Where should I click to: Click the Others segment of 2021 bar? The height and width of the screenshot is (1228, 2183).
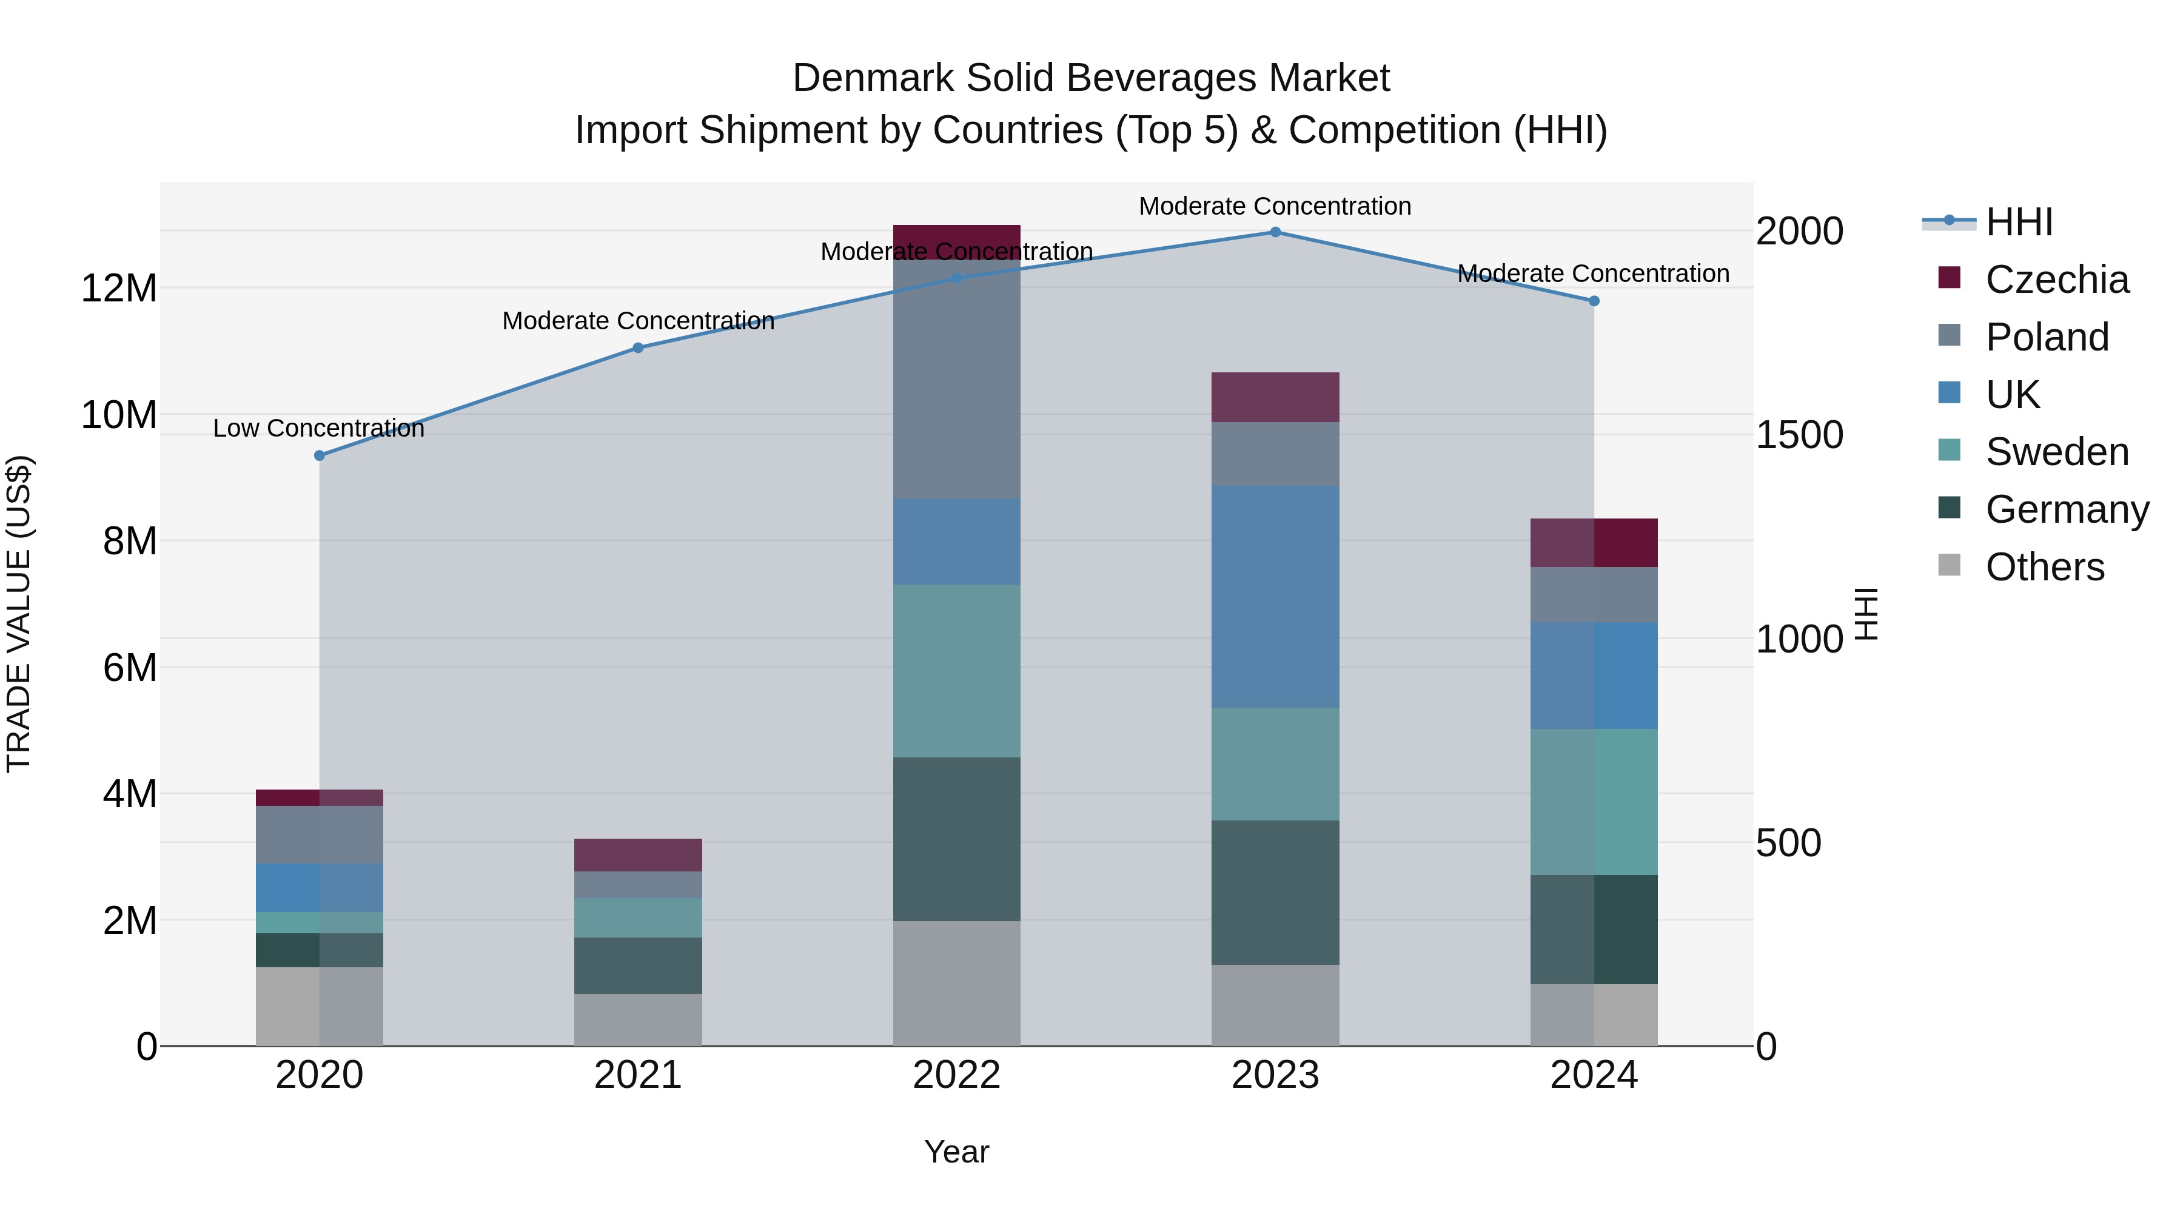pyautogui.click(x=638, y=1019)
